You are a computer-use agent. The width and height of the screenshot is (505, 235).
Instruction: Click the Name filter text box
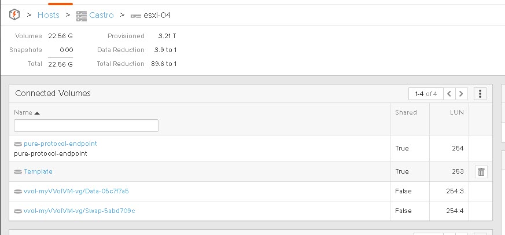pos(86,126)
